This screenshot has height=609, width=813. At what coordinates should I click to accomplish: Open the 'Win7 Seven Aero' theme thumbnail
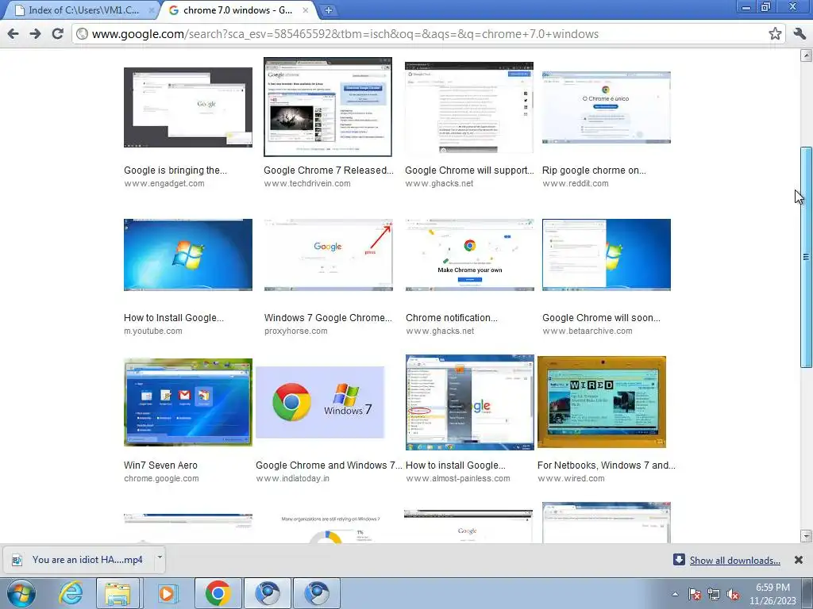[188, 402]
